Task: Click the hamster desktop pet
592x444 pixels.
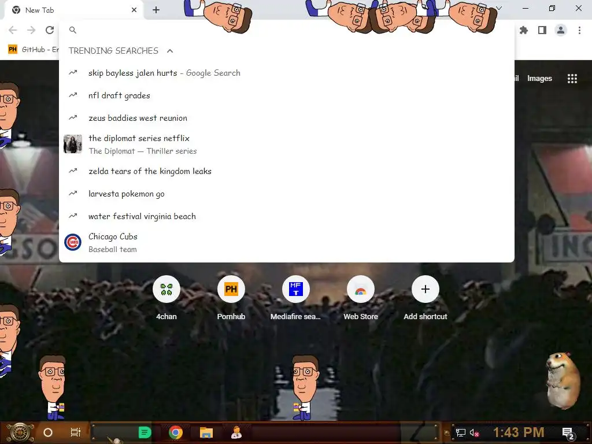Action: (x=562, y=380)
